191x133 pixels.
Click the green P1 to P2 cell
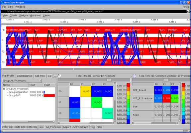pyautogui.click(x=96, y=102)
